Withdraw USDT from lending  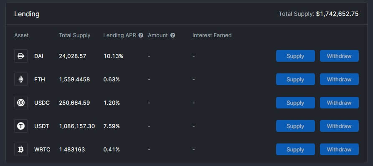coord(339,126)
